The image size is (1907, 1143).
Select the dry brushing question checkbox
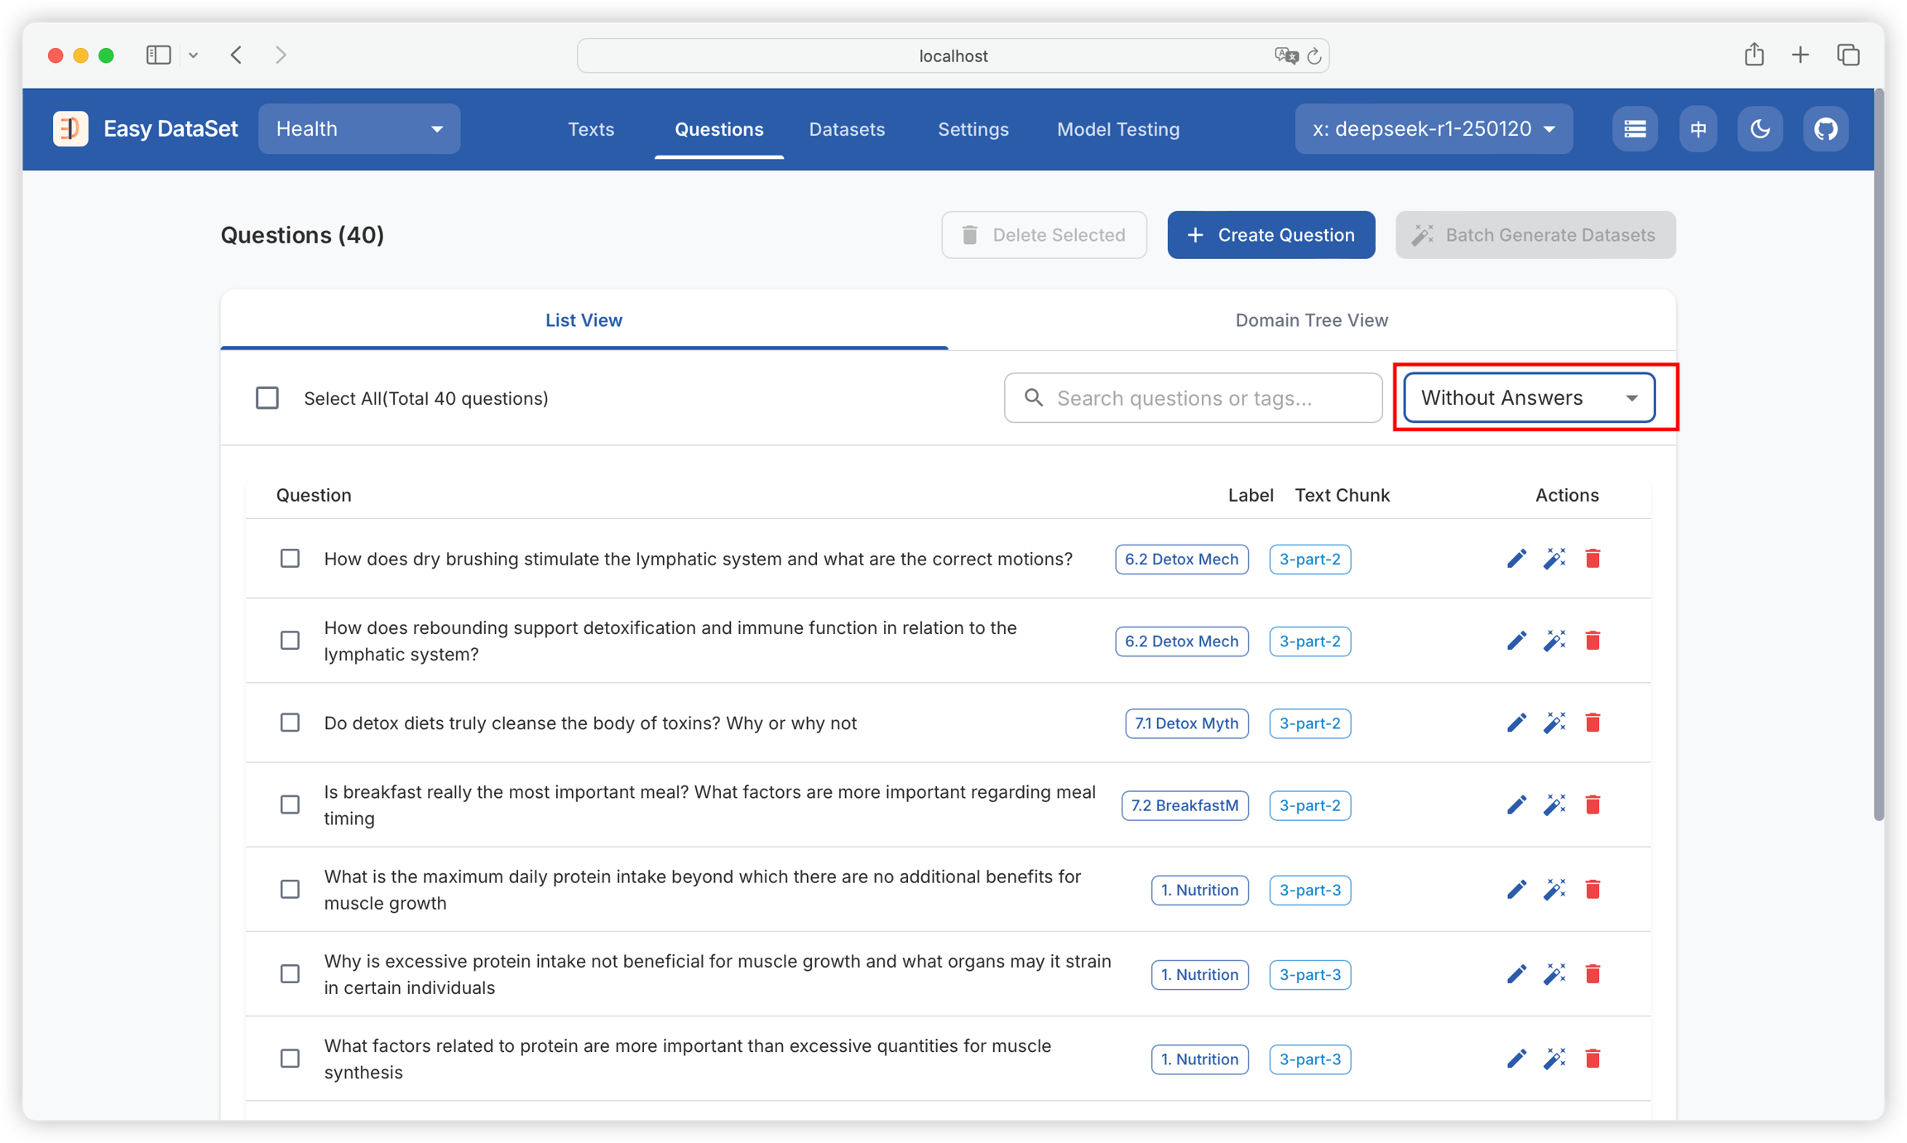[290, 559]
